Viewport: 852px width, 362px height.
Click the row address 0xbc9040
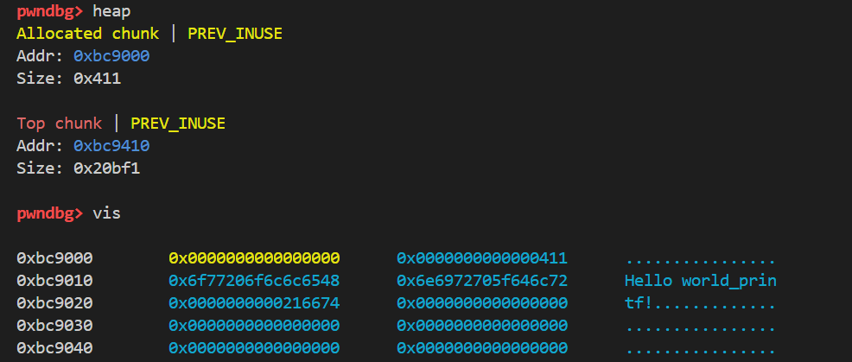pyautogui.click(x=54, y=348)
